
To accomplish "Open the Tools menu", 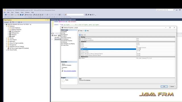I will pos(22,12).
